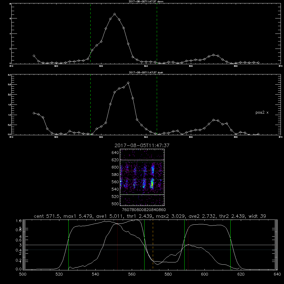Click dusk curve's secondary peak marker near 855
Screen dimensions: 284x284
(x=213, y=120)
